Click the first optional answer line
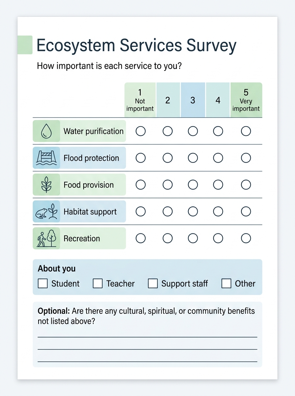 tap(147, 337)
